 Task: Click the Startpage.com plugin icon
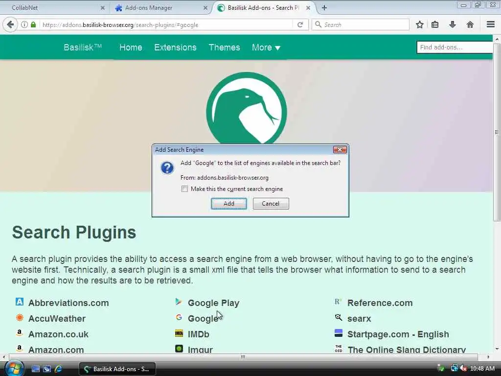pyautogui.click(x=339, y=333)
